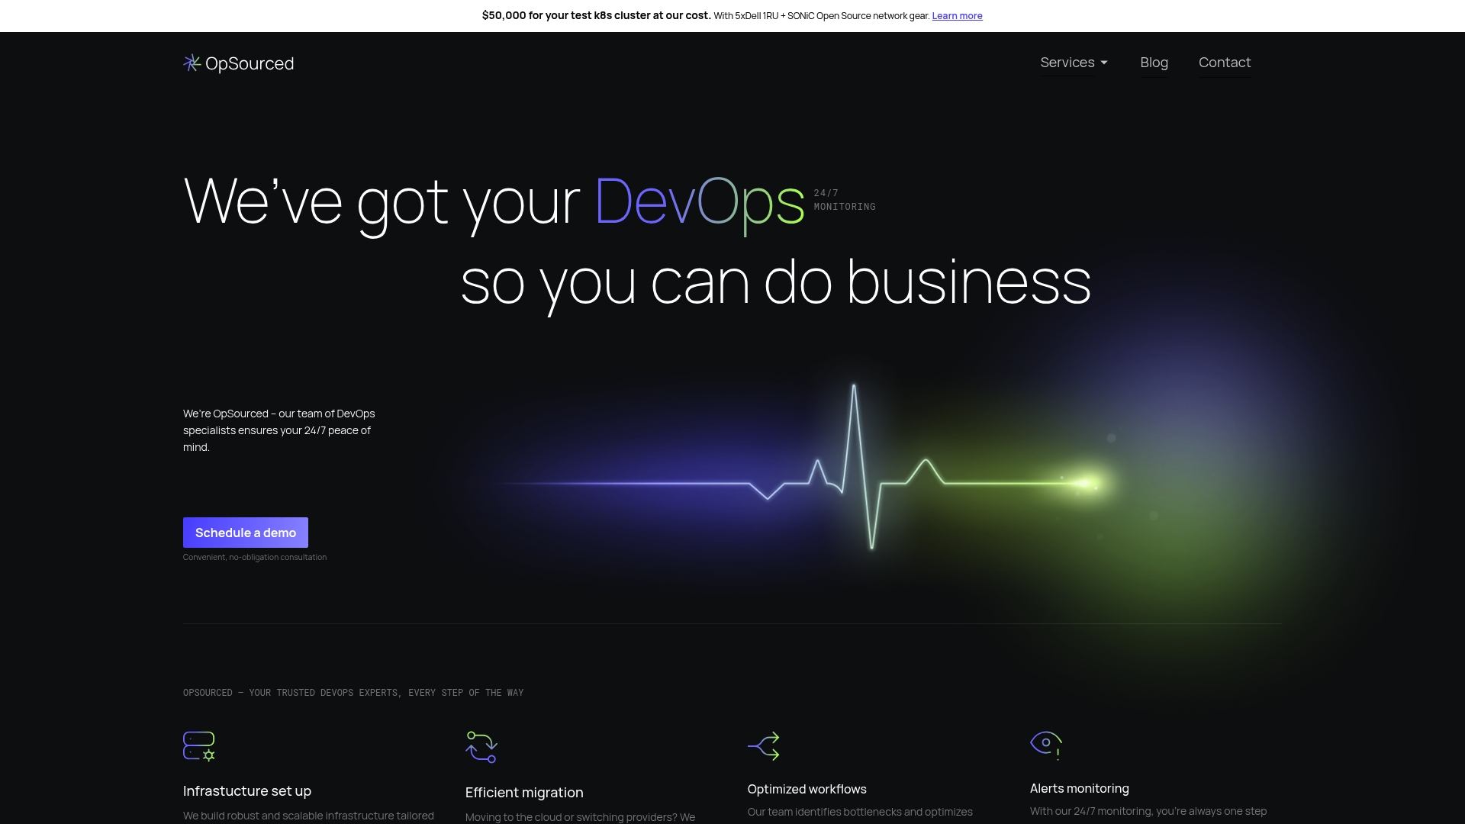Click "Our team identifies bottlenecks" description
The image size is (1465, 824).
(860, 813)
